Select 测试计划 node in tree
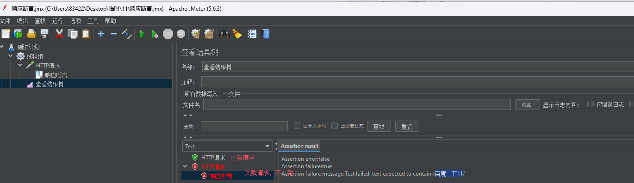This screenshot has height=183, width=634. (x=28, y=47)
